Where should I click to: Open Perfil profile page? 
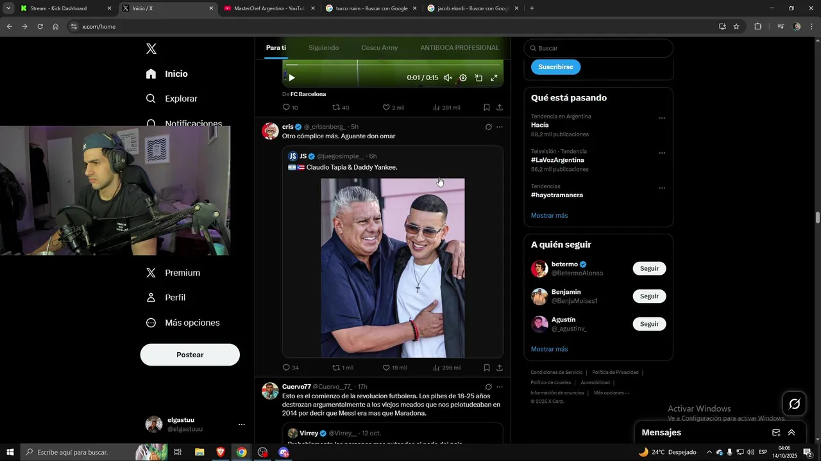point(166,298)
